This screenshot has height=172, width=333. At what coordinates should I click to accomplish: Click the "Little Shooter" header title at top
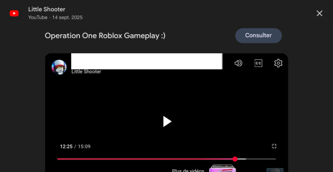[47, 10]
